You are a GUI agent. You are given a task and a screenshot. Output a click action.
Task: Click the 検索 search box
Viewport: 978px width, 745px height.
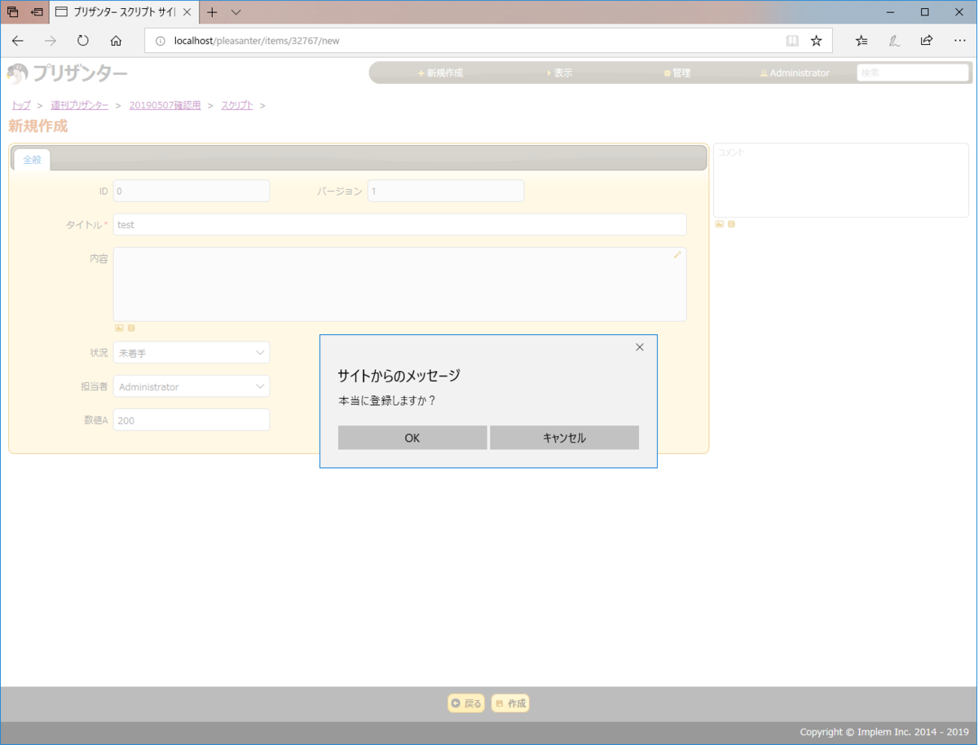click(913, 73)
